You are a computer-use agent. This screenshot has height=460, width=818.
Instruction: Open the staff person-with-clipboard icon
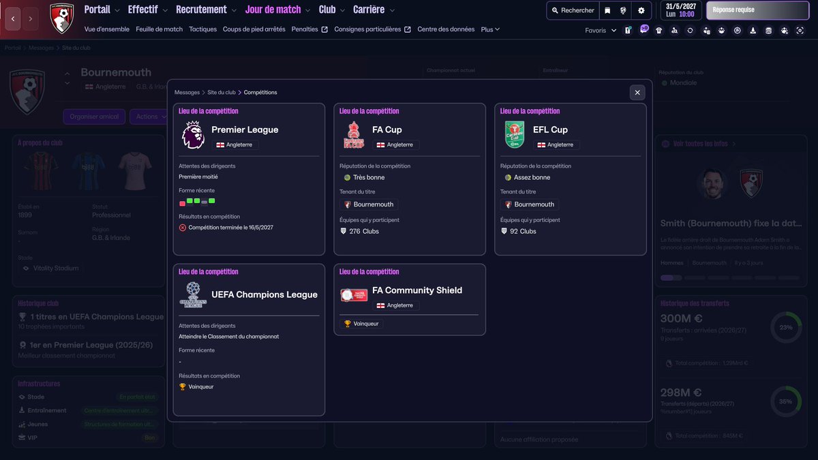tap(706, 30)
